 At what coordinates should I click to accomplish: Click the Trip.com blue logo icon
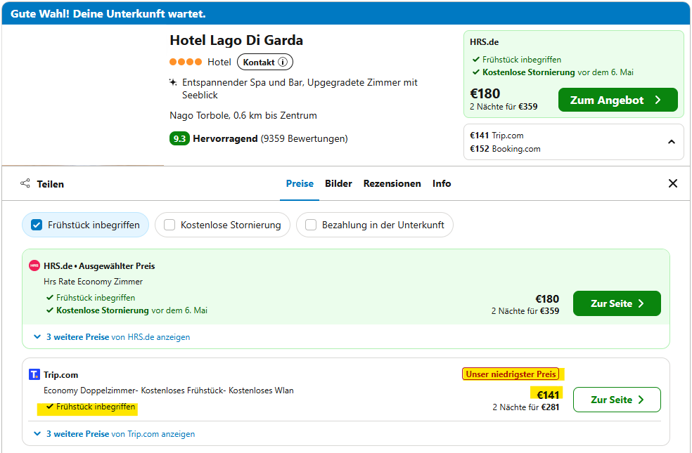point(34,374)
